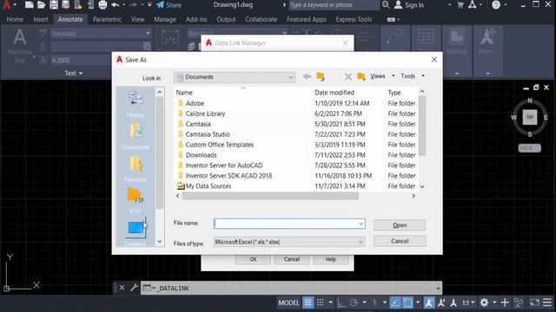
Task: Click the Open file icon in quick access toolbar
Action: (41, 5)
